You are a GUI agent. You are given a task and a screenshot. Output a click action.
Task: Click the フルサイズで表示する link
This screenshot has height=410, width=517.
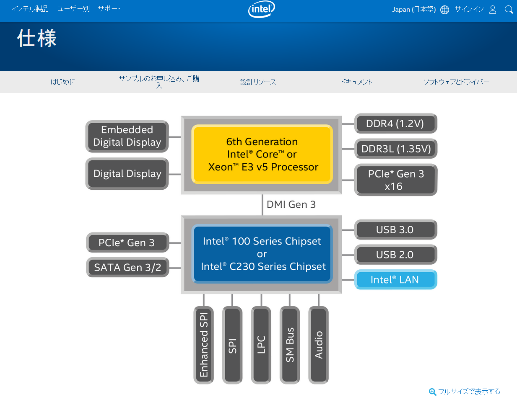pyautogui.click(x=469, y=392)
